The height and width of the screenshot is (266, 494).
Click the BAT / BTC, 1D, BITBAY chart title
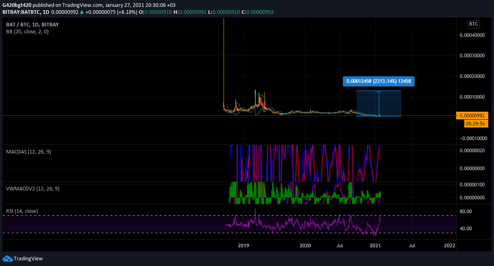click(33, 25)
